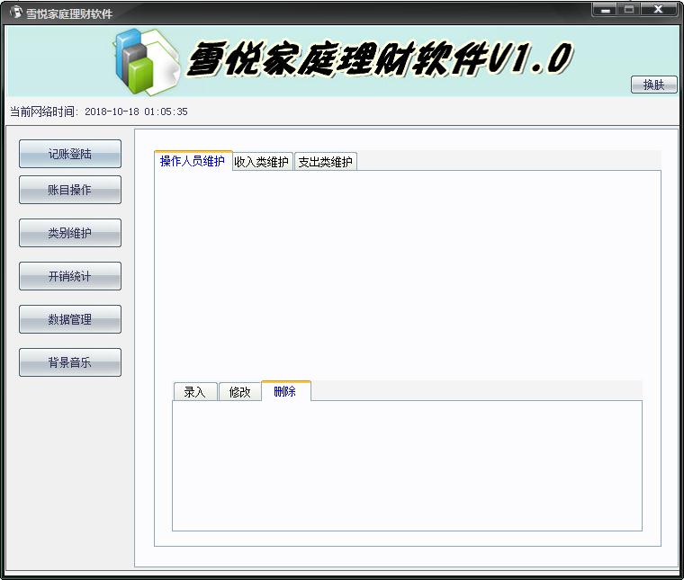Maximize the 雪悦家庭理财软件 window
The width and height of the screenshot is (684, 580).
pos(628,10)
